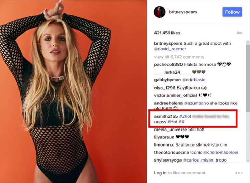Screen dimensions: 250x183
Task: Expand view all 6,742 comments
Action: (x=179, y=57)
